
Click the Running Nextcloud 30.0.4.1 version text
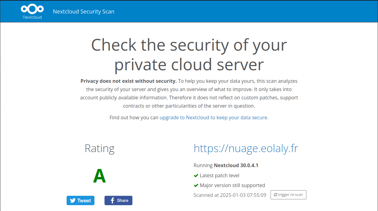pyautogui.click(x=226, y=165)
